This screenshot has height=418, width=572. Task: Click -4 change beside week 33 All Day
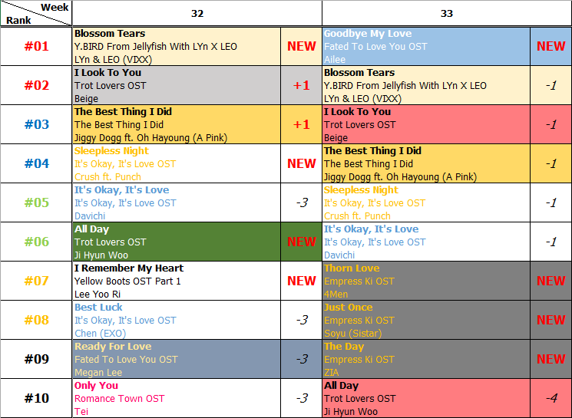[551, 398]
